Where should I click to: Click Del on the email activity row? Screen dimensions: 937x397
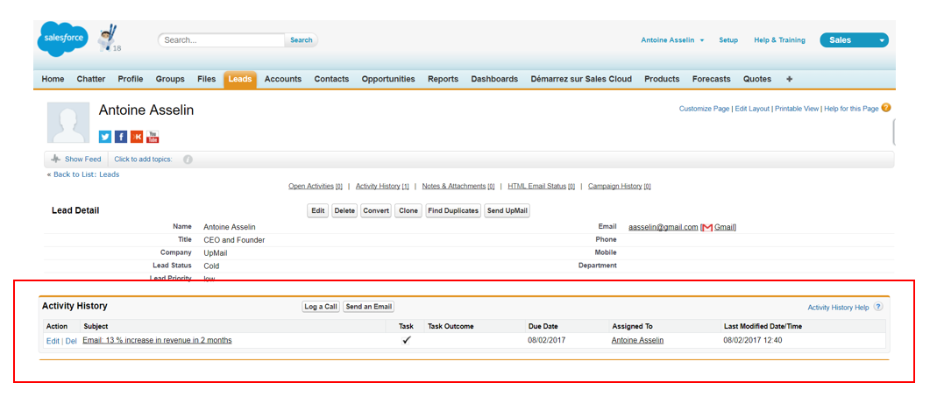(70, 341)
